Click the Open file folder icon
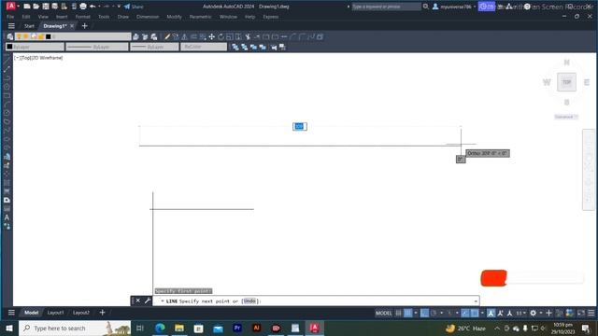Screen dimensions: 598x336 click(36, 7)
